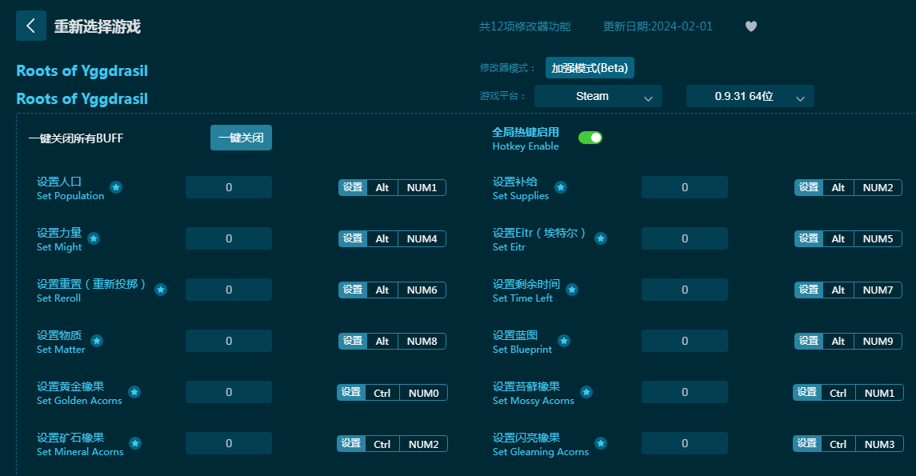Expand the 0.9.31 64位 version dropdown
Viewport: 916px width, 476px height.
(750, 96)
